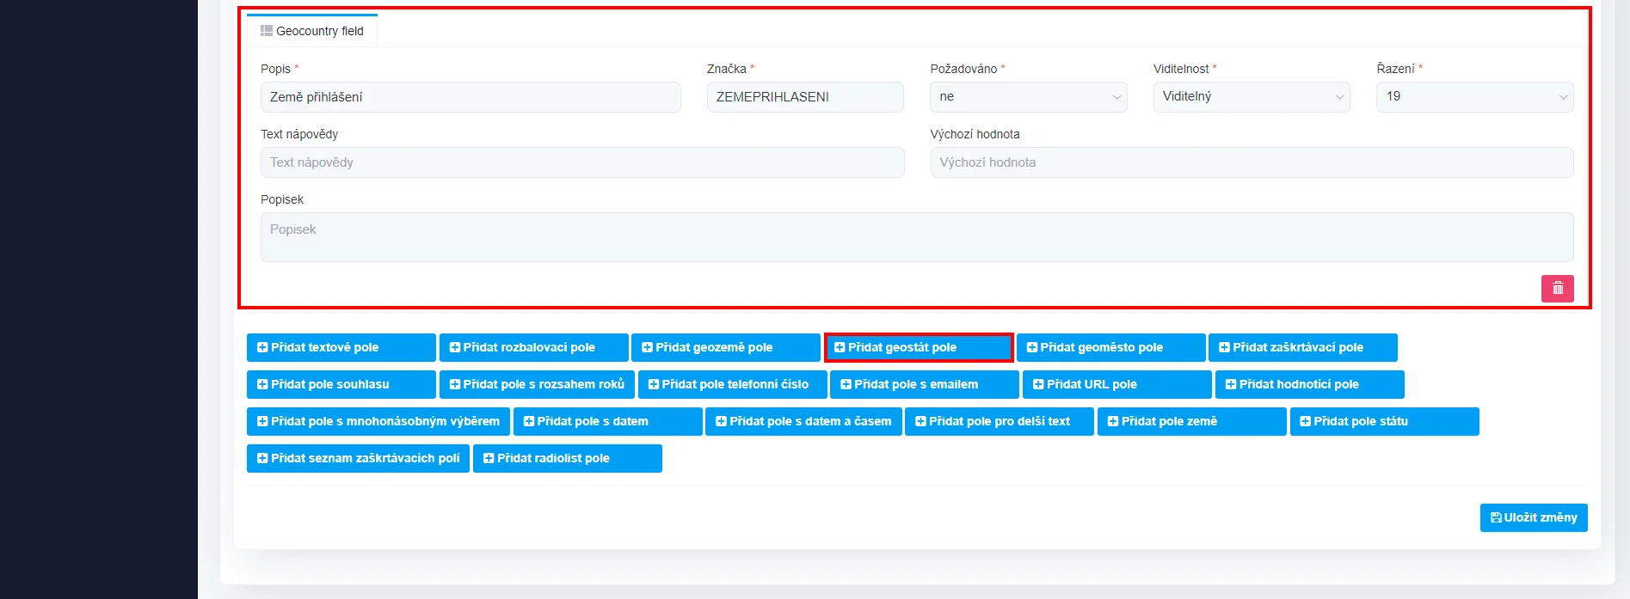
Task: Click the Popis input field
Action: tap(471, 97)
